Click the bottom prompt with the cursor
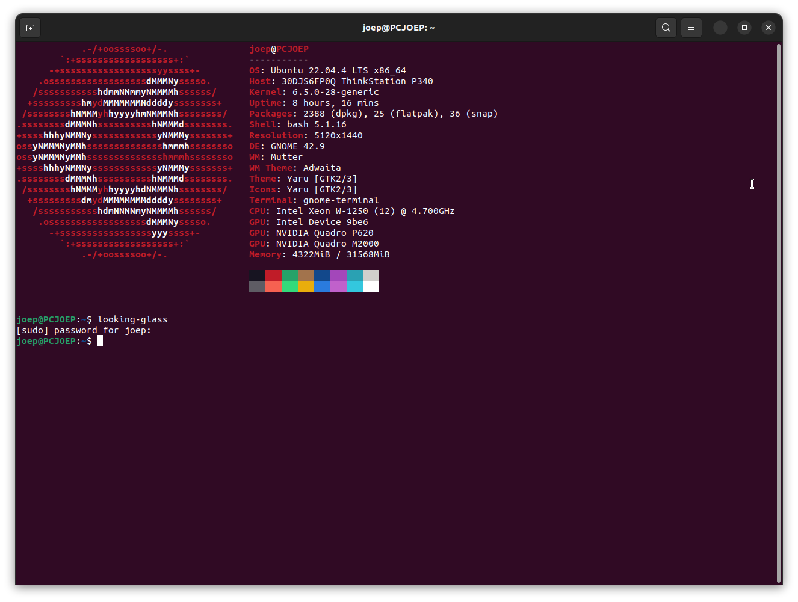The width and height of the screenshot is (798, 602). (60, 341)
